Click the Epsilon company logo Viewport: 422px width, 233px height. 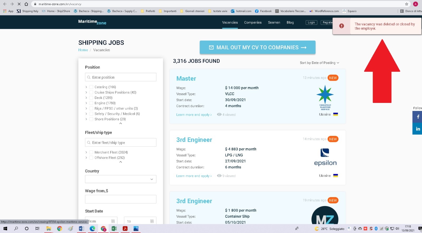[325, 157]
